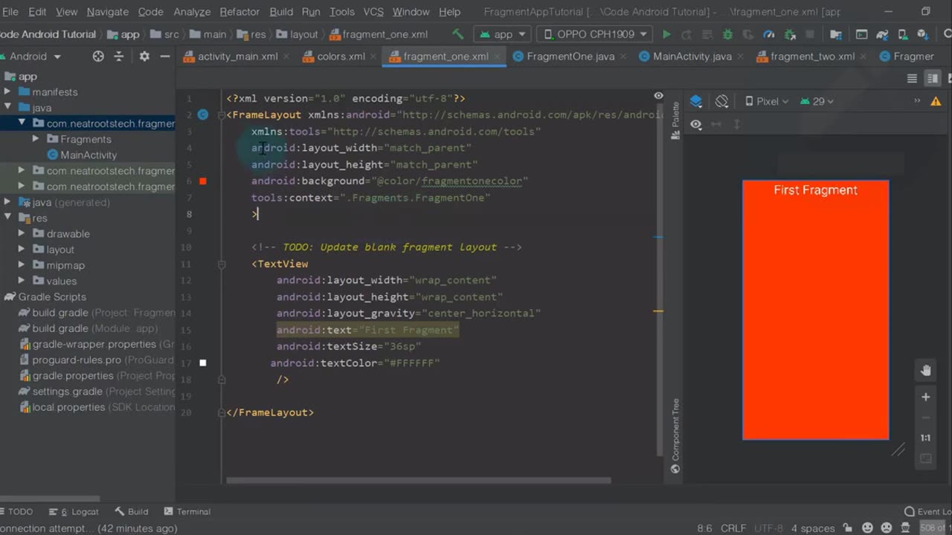The height and width of the screenshot is (535, 952).
Task: Zoom in the layout preview
Action: pyautogui.click(x=926, y=397)
